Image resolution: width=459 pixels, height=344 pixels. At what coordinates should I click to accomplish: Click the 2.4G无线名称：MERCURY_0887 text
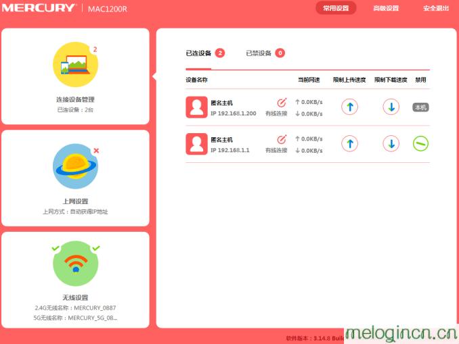point(75,308)
